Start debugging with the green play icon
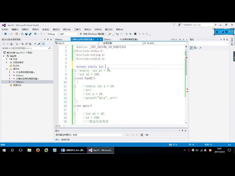 (81, 34)
